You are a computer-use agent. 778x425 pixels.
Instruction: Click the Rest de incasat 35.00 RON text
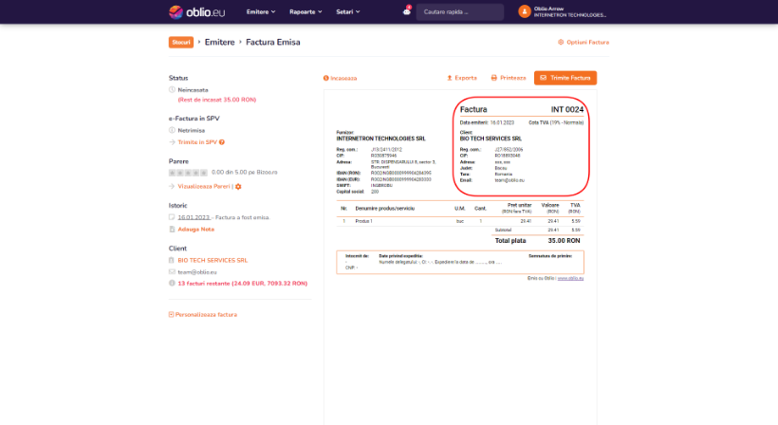[217, 100]
